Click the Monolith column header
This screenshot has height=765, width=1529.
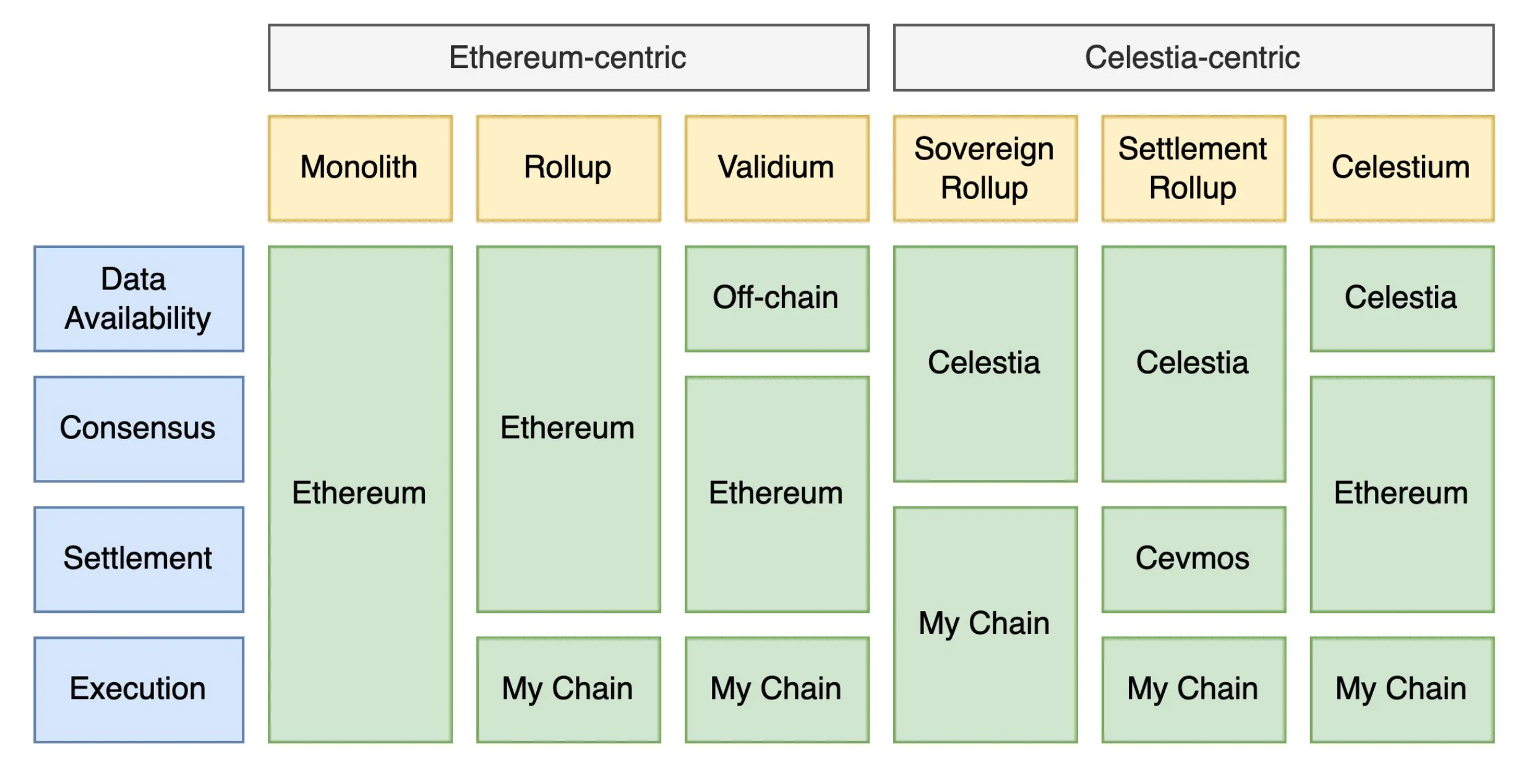(360, 168)
